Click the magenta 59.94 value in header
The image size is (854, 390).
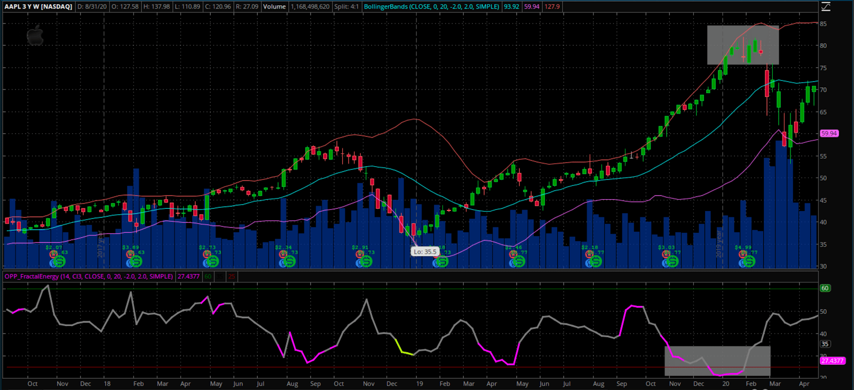point(532,6)
